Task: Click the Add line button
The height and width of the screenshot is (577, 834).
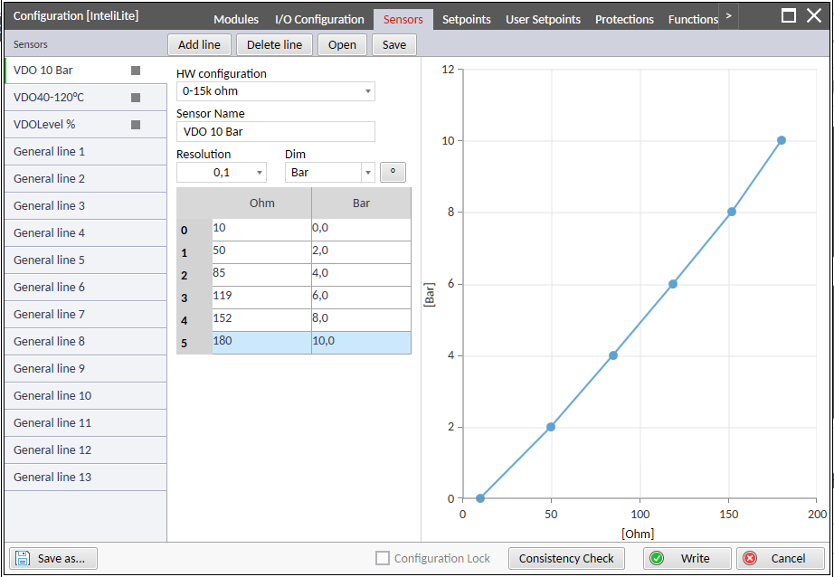Action: click(199, 43)
